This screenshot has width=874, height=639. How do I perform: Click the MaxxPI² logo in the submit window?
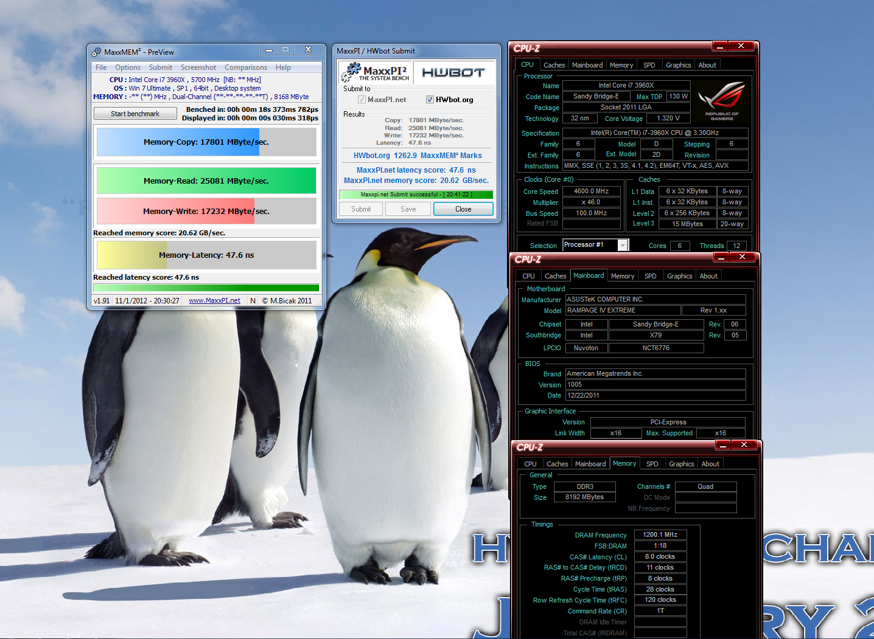[x=376, y=72]
